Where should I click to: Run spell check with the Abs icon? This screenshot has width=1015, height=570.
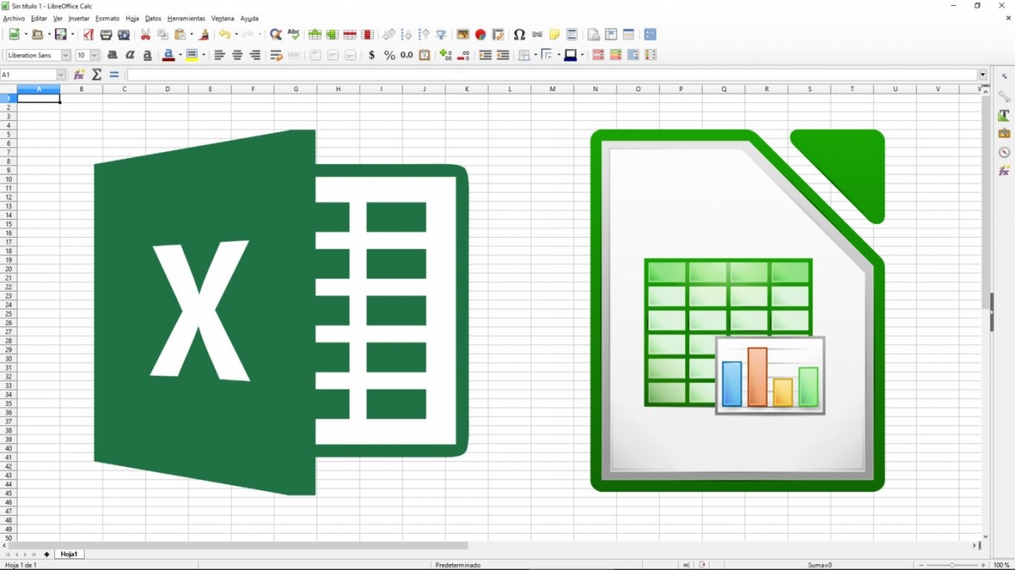click(293, 35)
